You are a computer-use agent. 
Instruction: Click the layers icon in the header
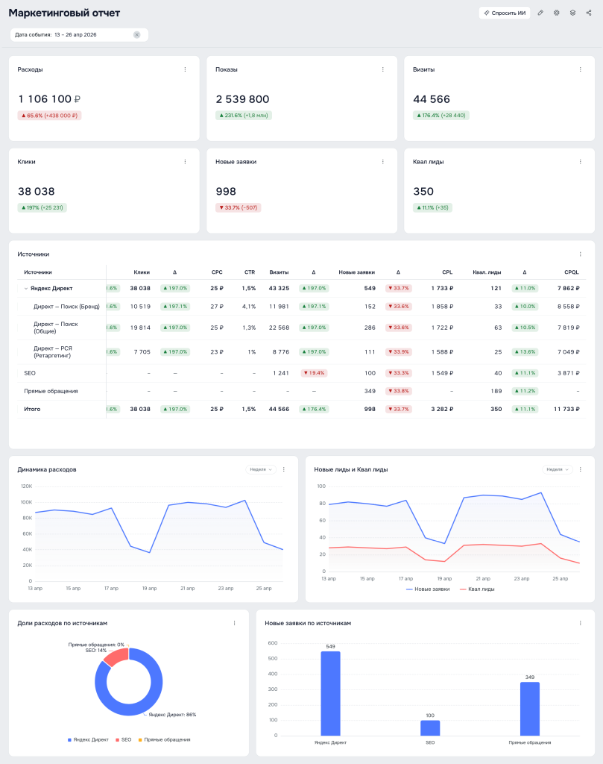[x=573, y=13]
